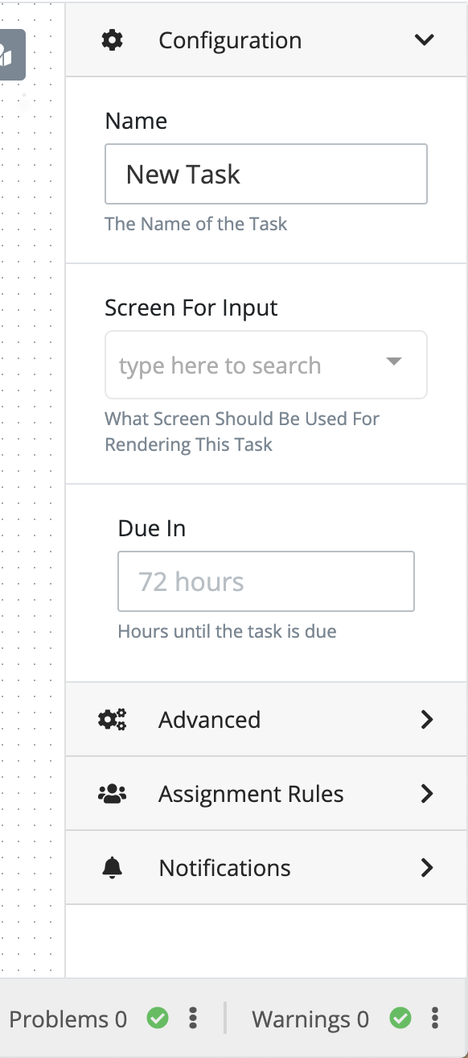Click the Due In hours field
This screenshot has height=1058, width=468.
[265, 581]
